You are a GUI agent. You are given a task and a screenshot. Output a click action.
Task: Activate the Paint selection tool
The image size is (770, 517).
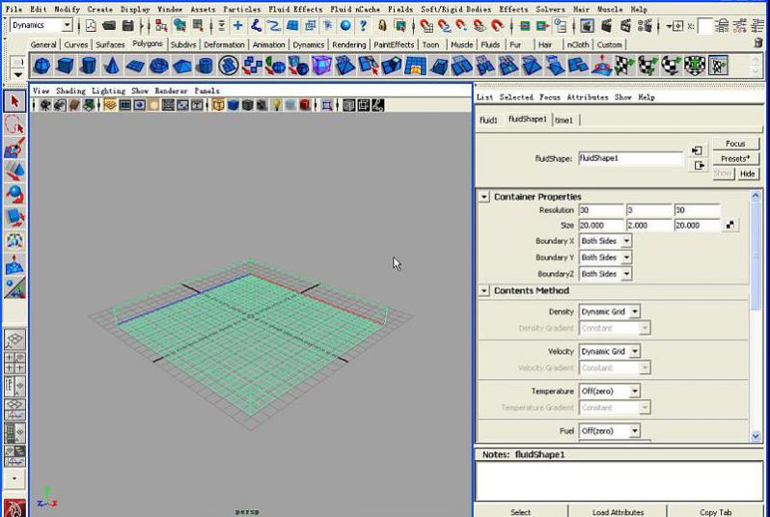(x=14, y=148)
